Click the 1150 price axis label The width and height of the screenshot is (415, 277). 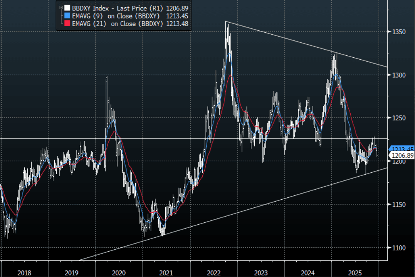[x=399, y=205]
